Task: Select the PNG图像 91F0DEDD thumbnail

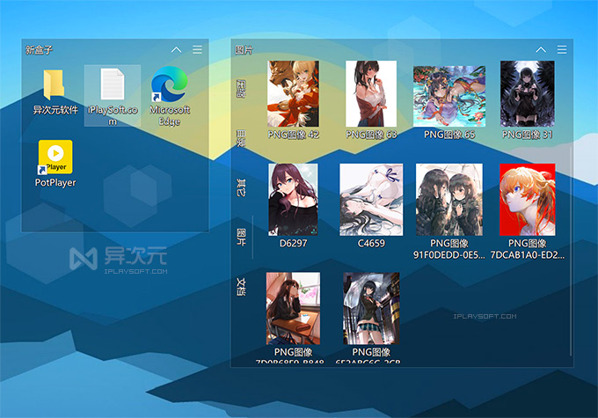Action: point(449,200)
